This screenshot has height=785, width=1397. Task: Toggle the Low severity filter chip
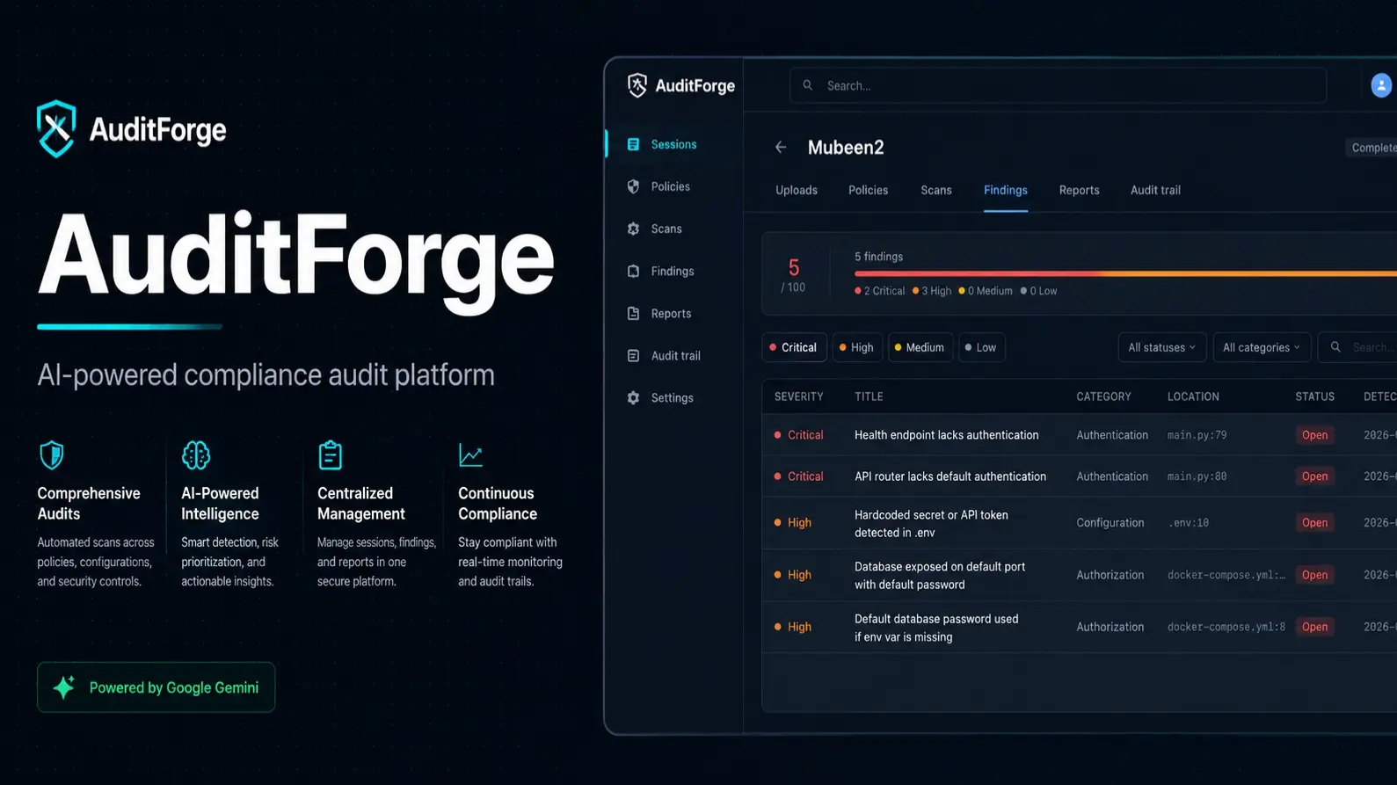pyautogui.click(x=981, y=347)
